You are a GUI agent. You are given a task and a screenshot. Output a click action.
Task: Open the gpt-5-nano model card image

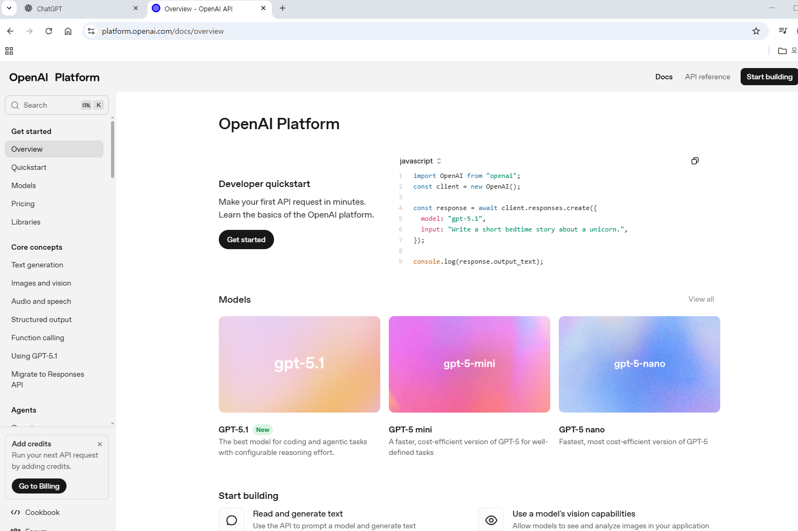(x=639, y=364)
